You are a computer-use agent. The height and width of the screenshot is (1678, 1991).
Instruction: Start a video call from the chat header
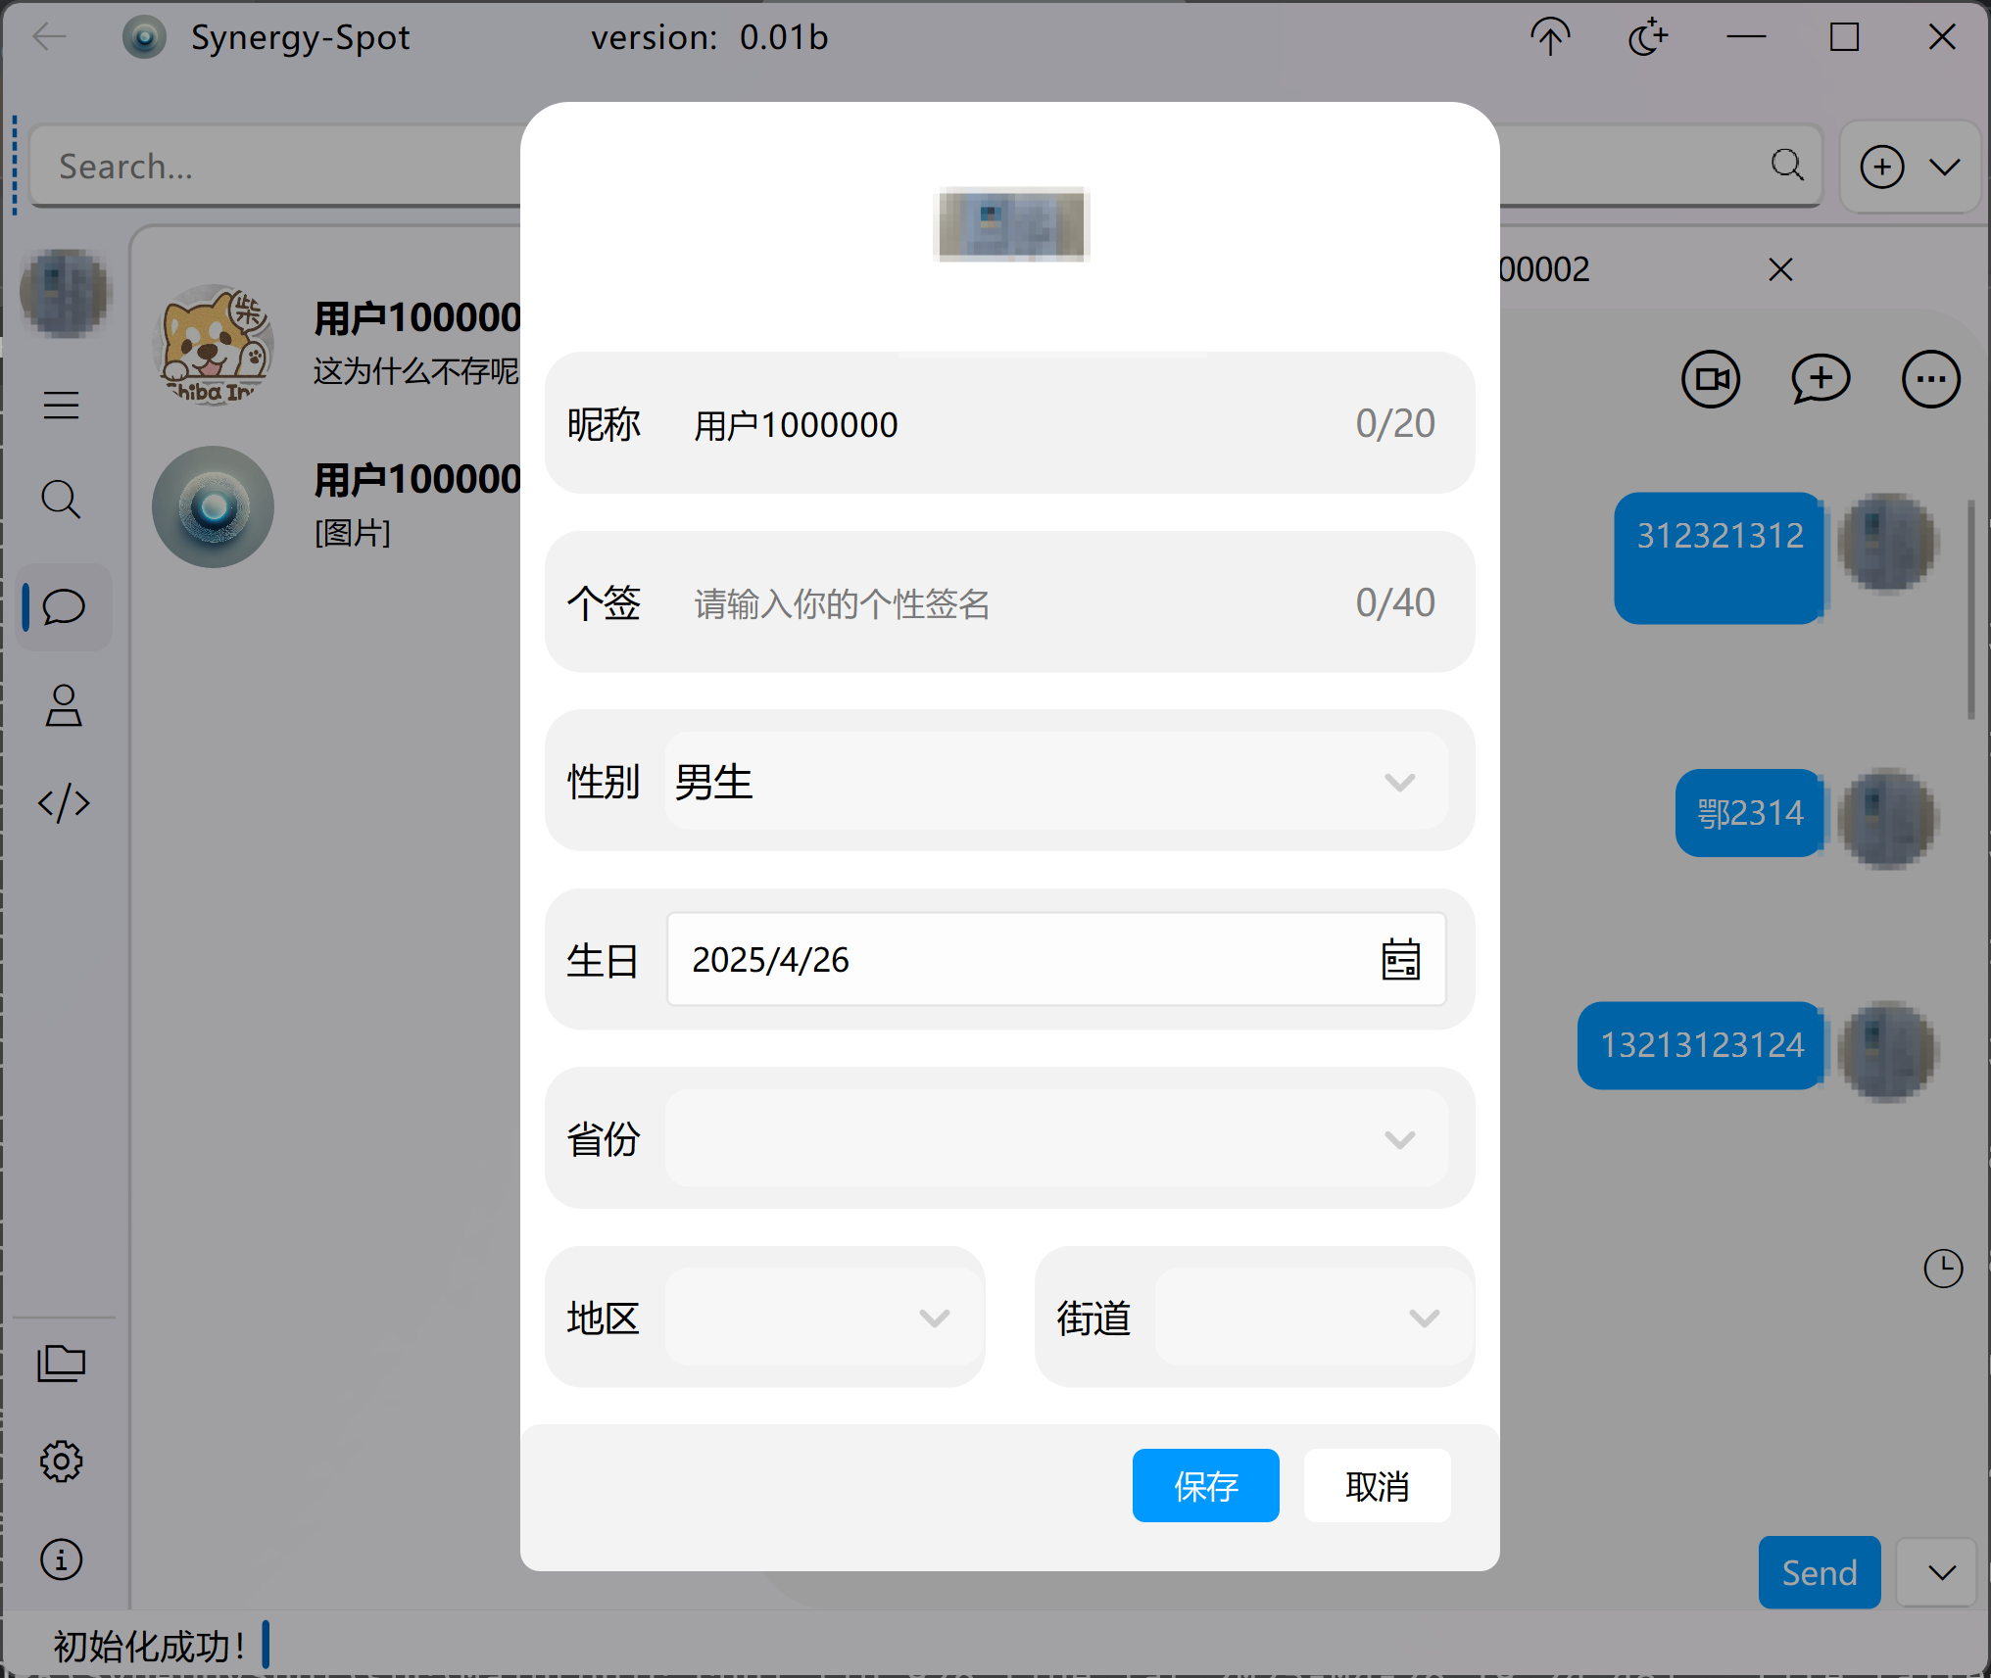click(x=1711, y=379)
